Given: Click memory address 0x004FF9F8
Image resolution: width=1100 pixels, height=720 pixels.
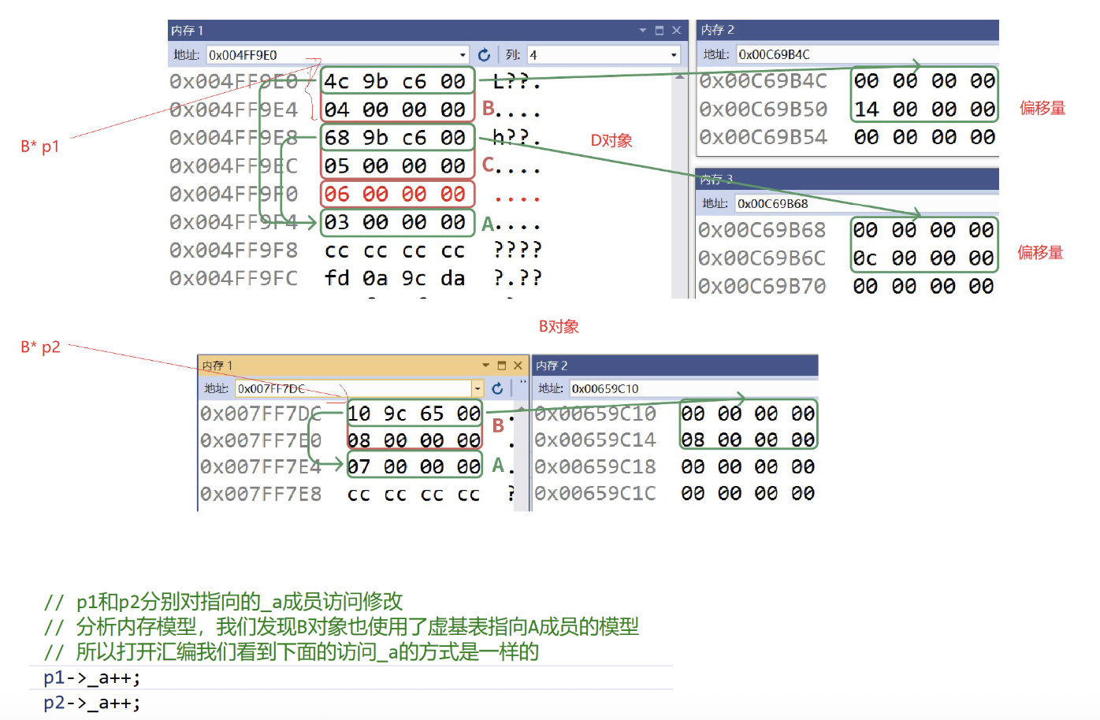Looking at the screenshot, I should (233, 251).
